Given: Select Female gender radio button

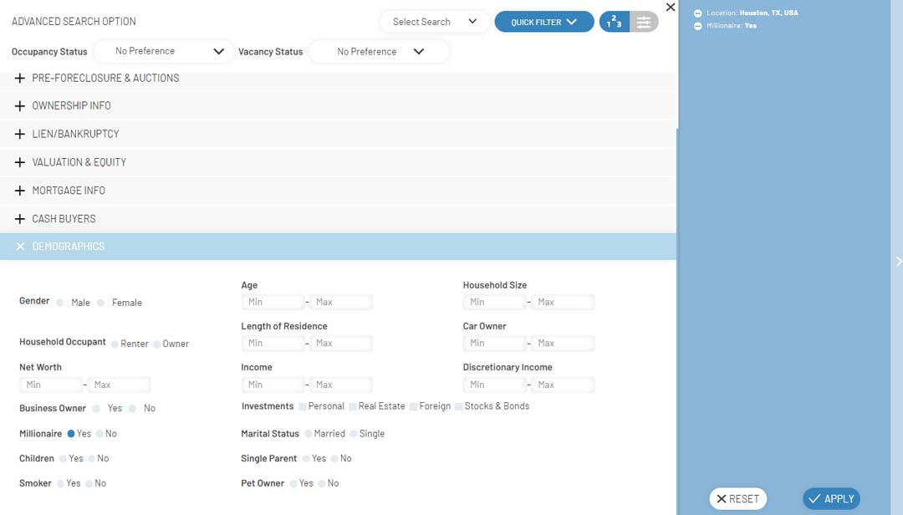Looking at the screenshot, I should [x=100, y=303].
